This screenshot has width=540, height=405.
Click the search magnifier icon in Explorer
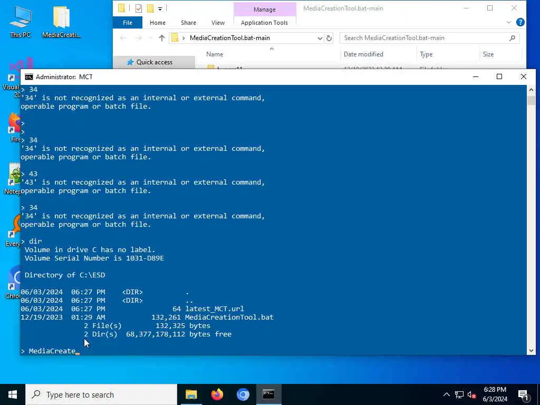pos(512,38)
